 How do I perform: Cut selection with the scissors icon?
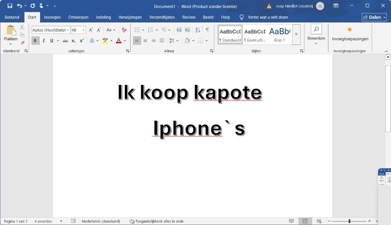tap(22, 27)
